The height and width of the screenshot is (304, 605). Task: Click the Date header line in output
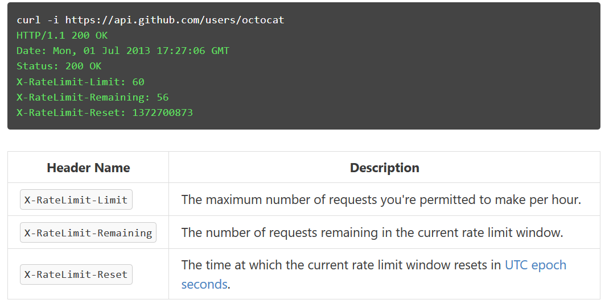pos(123,51)
